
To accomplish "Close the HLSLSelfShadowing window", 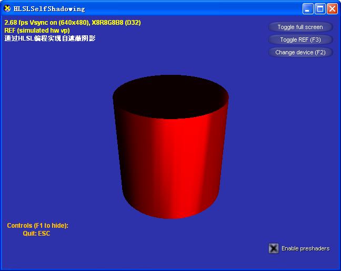I will [333, 9].
